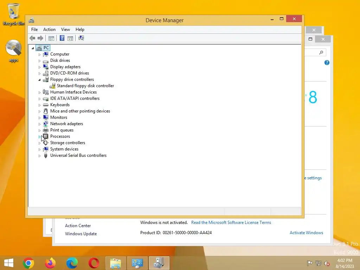
Task: Launch Google Chrome from taskbar
Action: pyautogui.click(x=28, y=263)
